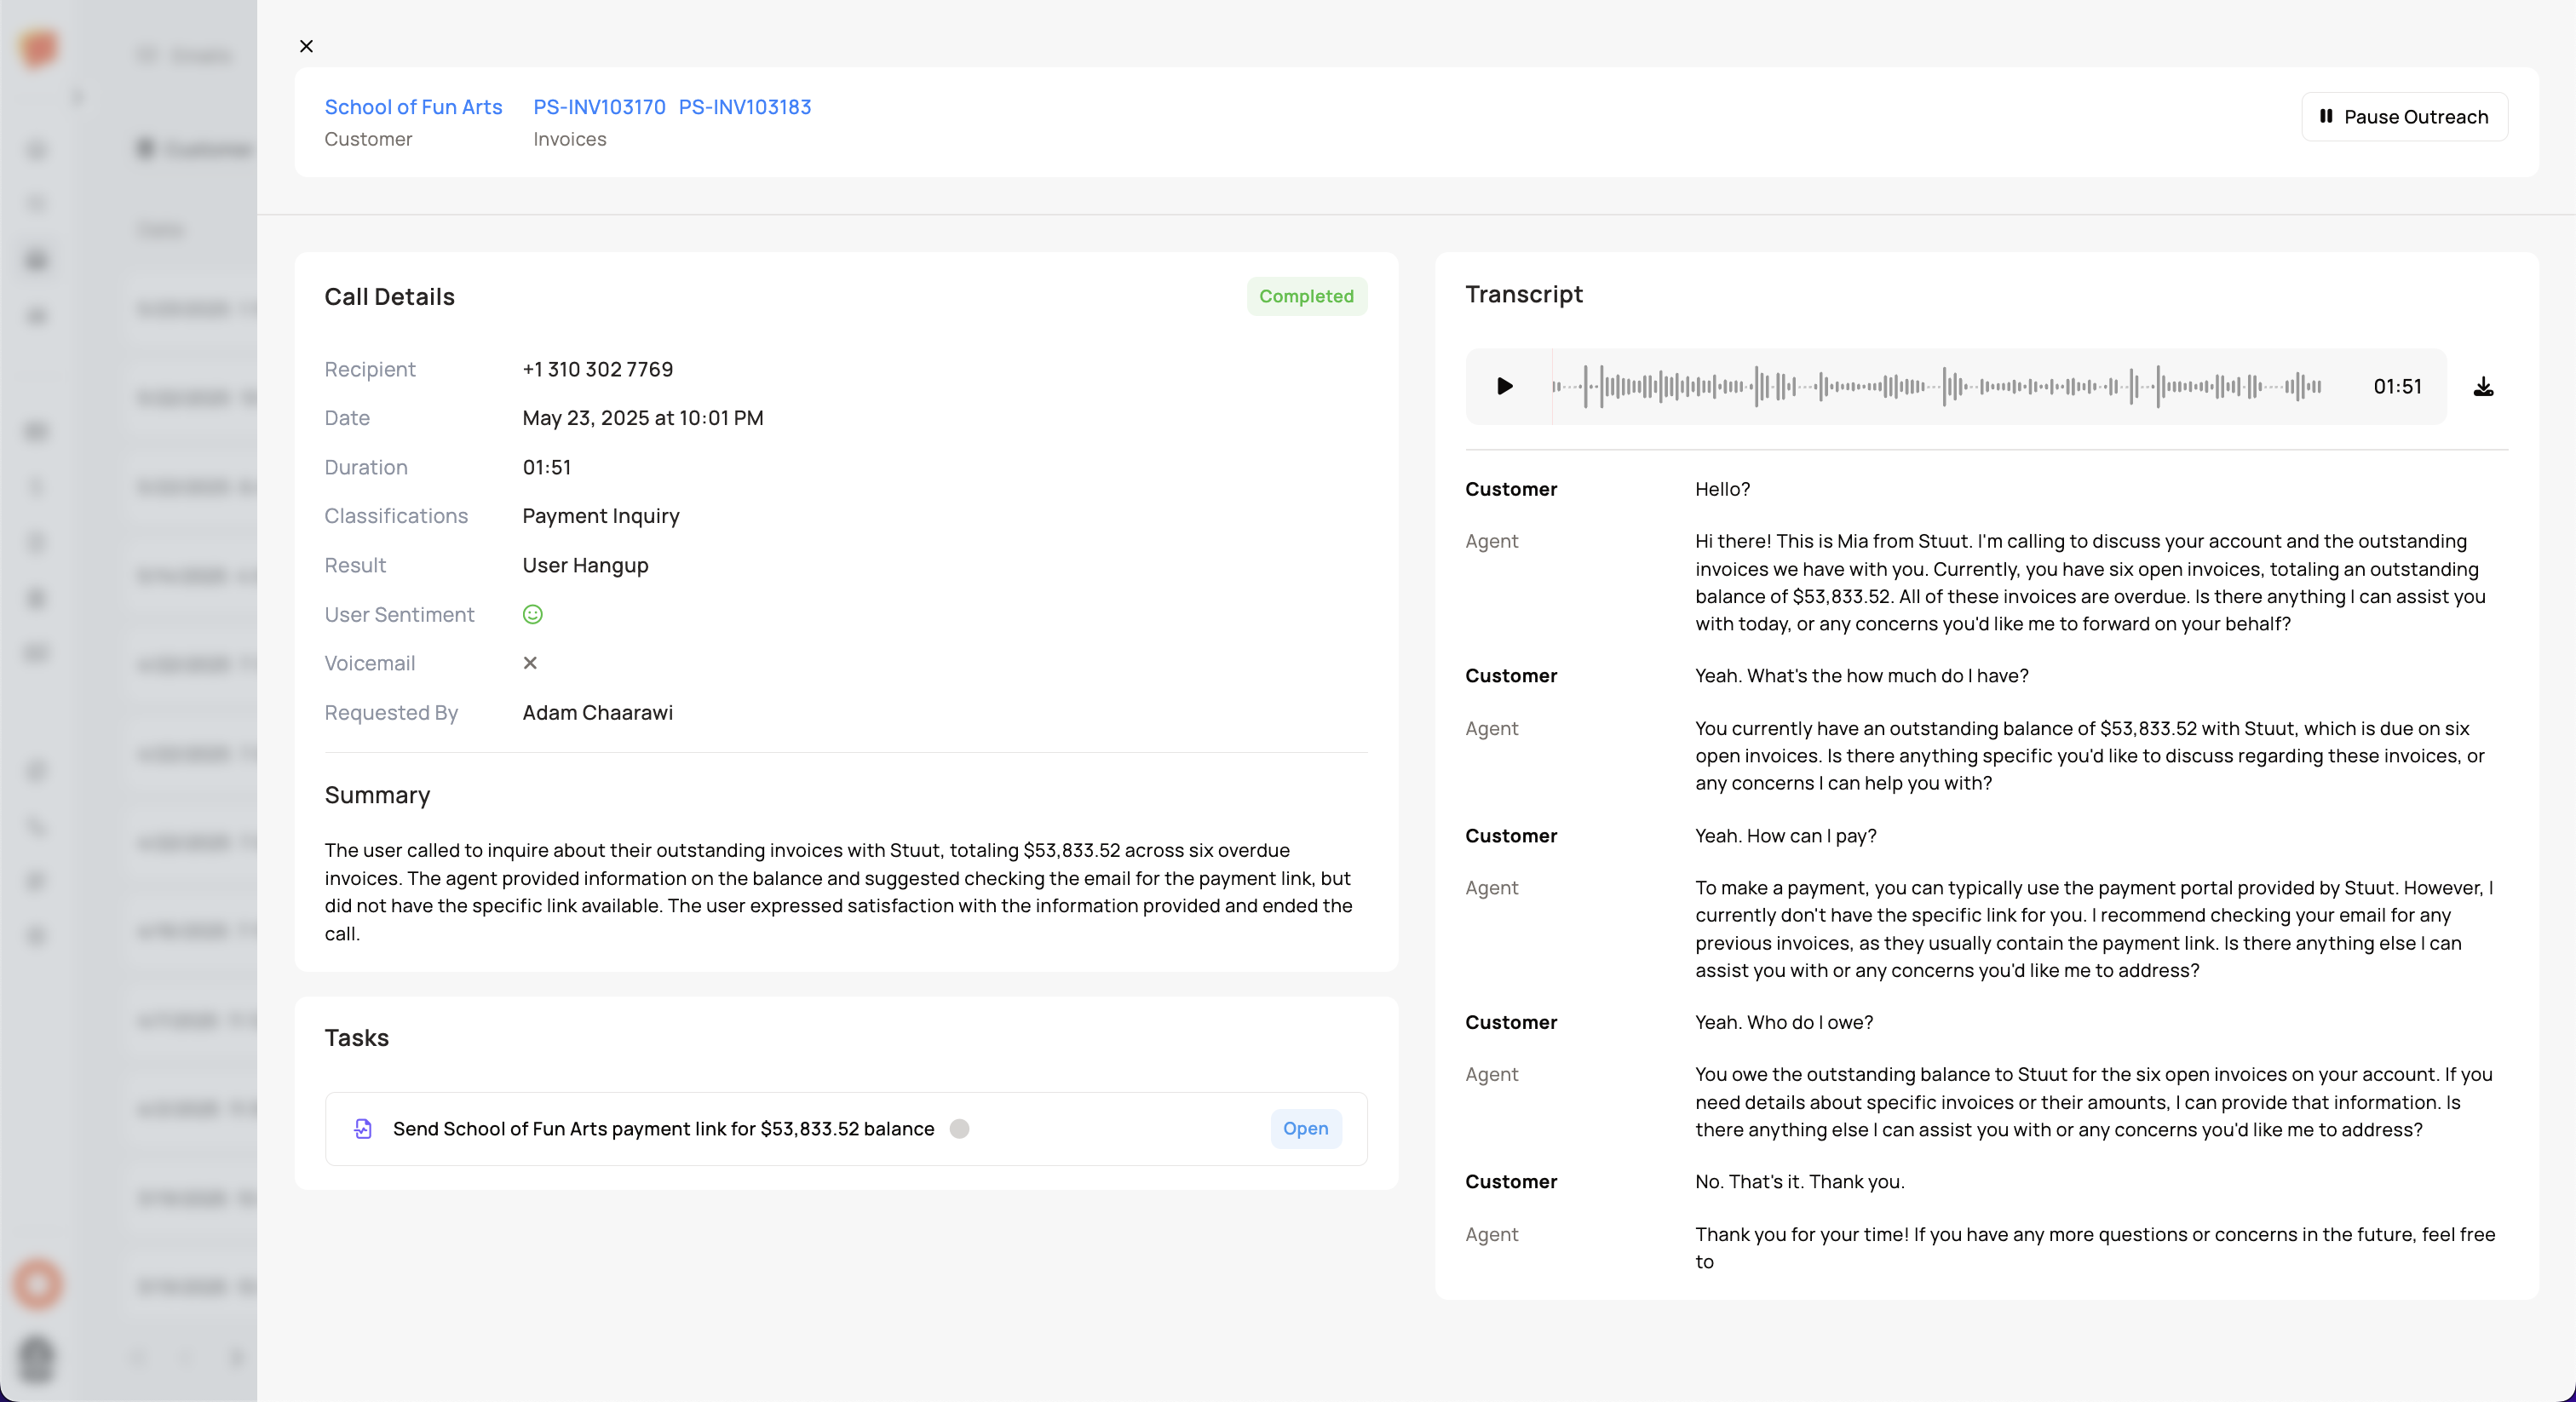The image size is (2576, 1402).
Task: Download the call recording file
Action: tap(2483, 387)
